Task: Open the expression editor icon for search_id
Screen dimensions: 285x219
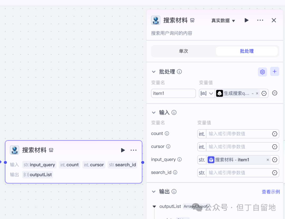Action: click(274, 173)
